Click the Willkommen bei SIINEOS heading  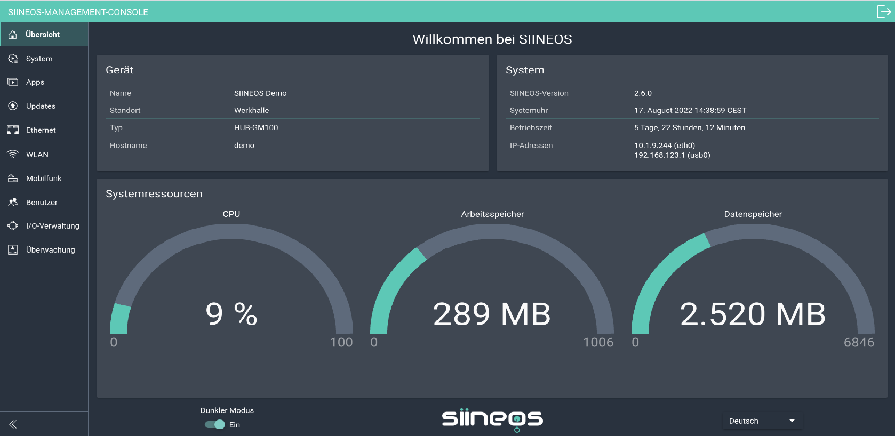click(x=492, y=39)
